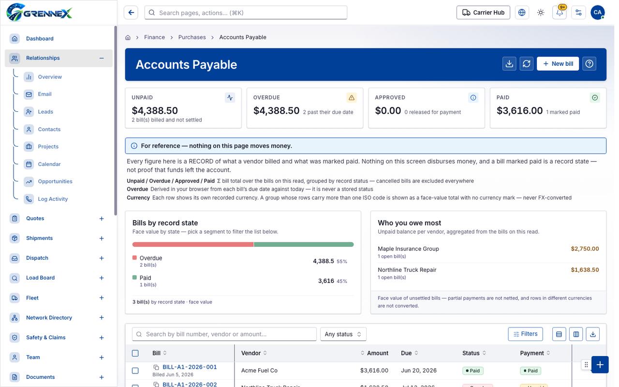Copy bill number BILL-A1-2026-001 icon
Image resolution: width=619 pixels, height=387 pixels.
click(x=156, y=367)
